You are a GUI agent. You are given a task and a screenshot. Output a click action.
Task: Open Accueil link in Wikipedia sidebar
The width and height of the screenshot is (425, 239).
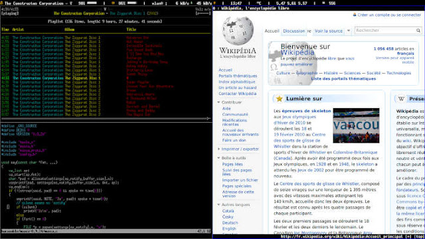[x=226, y=70]
